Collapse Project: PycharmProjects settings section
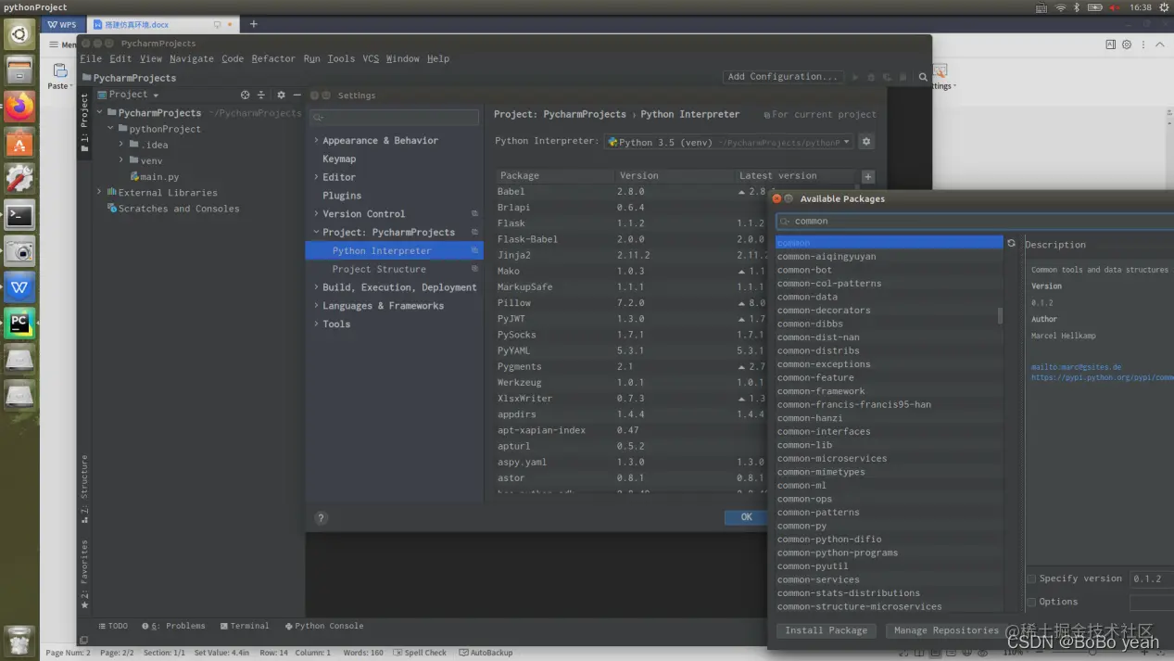Screen dimensions: 1174x661 (316, 233)
